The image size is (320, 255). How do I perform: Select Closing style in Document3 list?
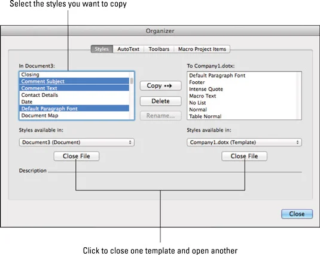coord(74,75)
